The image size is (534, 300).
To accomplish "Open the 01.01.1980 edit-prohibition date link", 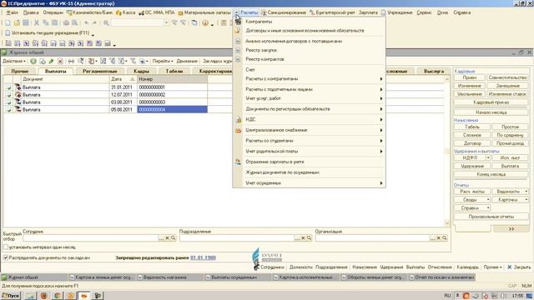I will [203, 257].
